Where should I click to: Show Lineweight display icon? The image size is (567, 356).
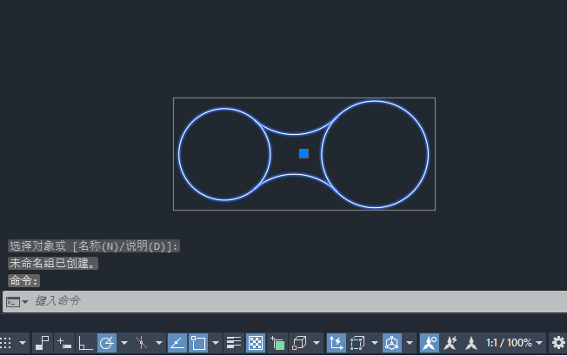tap(234, 343)
